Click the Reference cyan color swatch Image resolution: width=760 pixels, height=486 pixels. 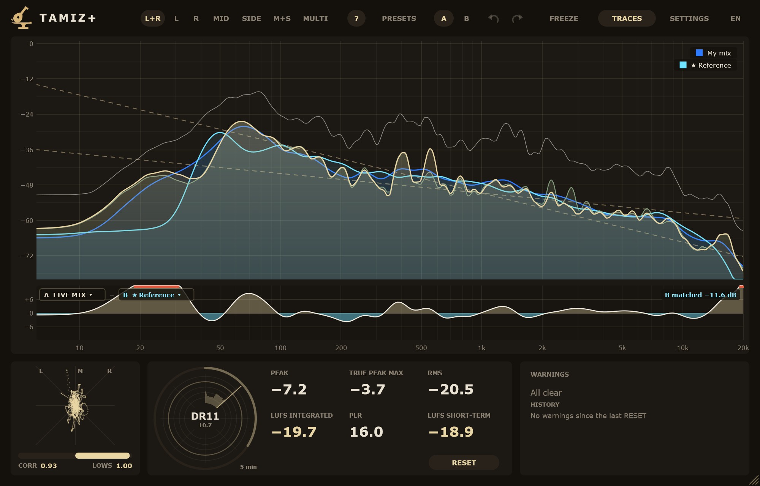point(683,65)
